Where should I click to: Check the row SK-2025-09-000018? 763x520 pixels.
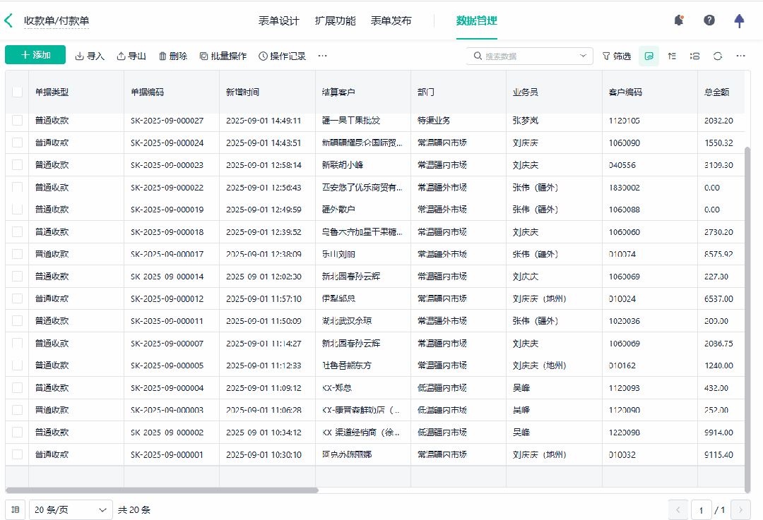(x=17, y=232)
